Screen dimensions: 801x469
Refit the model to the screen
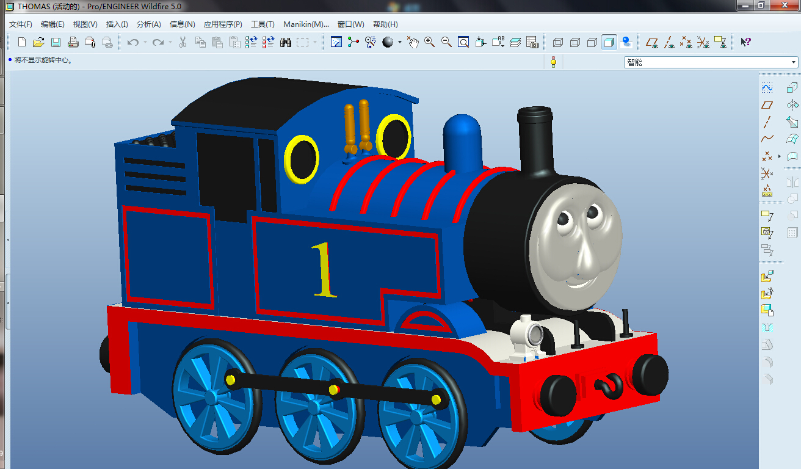(x=464, y=42)
